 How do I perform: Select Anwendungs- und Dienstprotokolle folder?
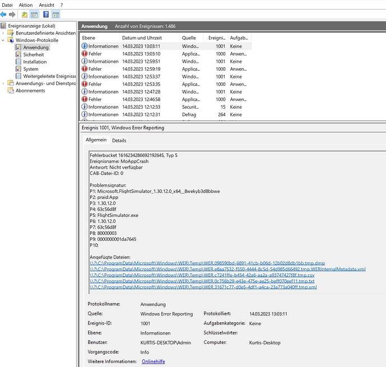(46, 83)
